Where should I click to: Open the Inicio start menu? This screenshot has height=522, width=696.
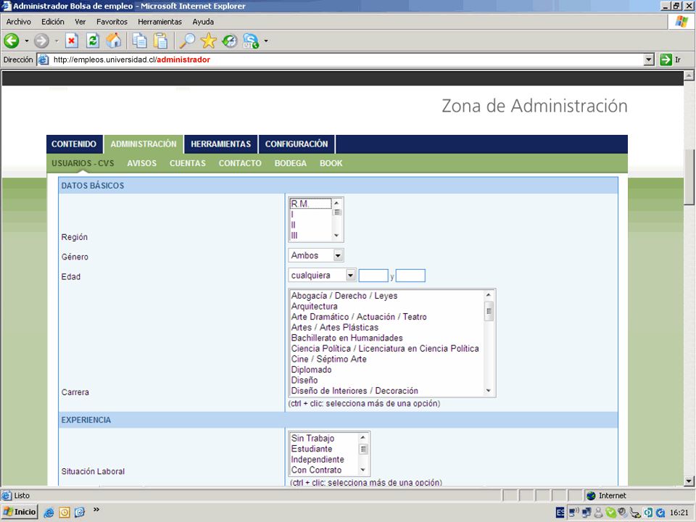20,512
